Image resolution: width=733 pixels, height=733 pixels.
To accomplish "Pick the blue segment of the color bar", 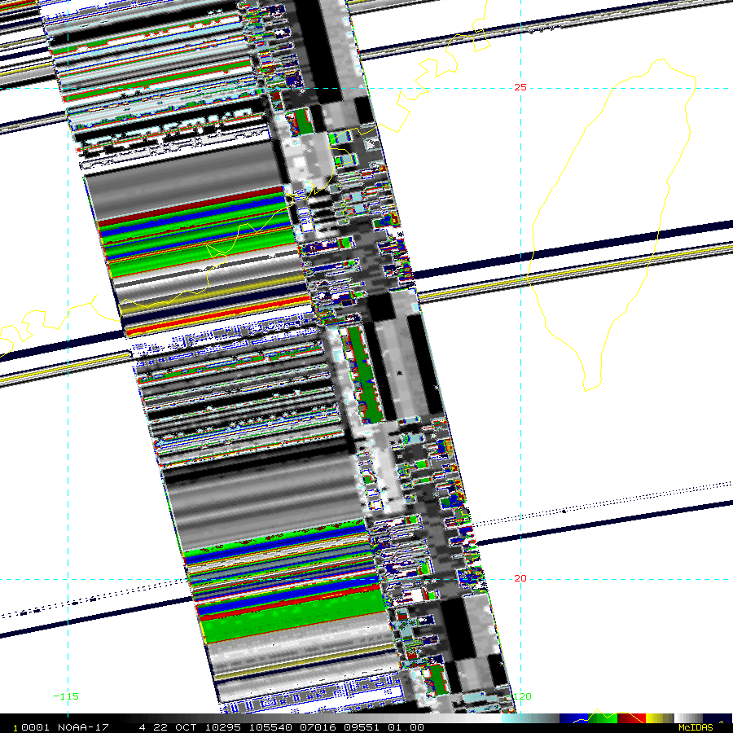I will click(x=573, y=718).
